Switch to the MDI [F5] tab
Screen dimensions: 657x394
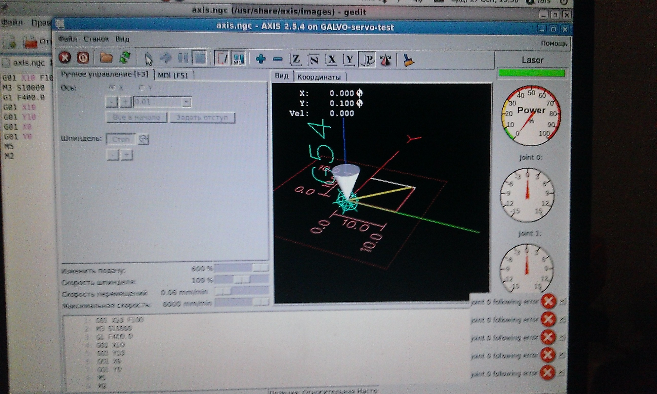click(x=173, y=75)
